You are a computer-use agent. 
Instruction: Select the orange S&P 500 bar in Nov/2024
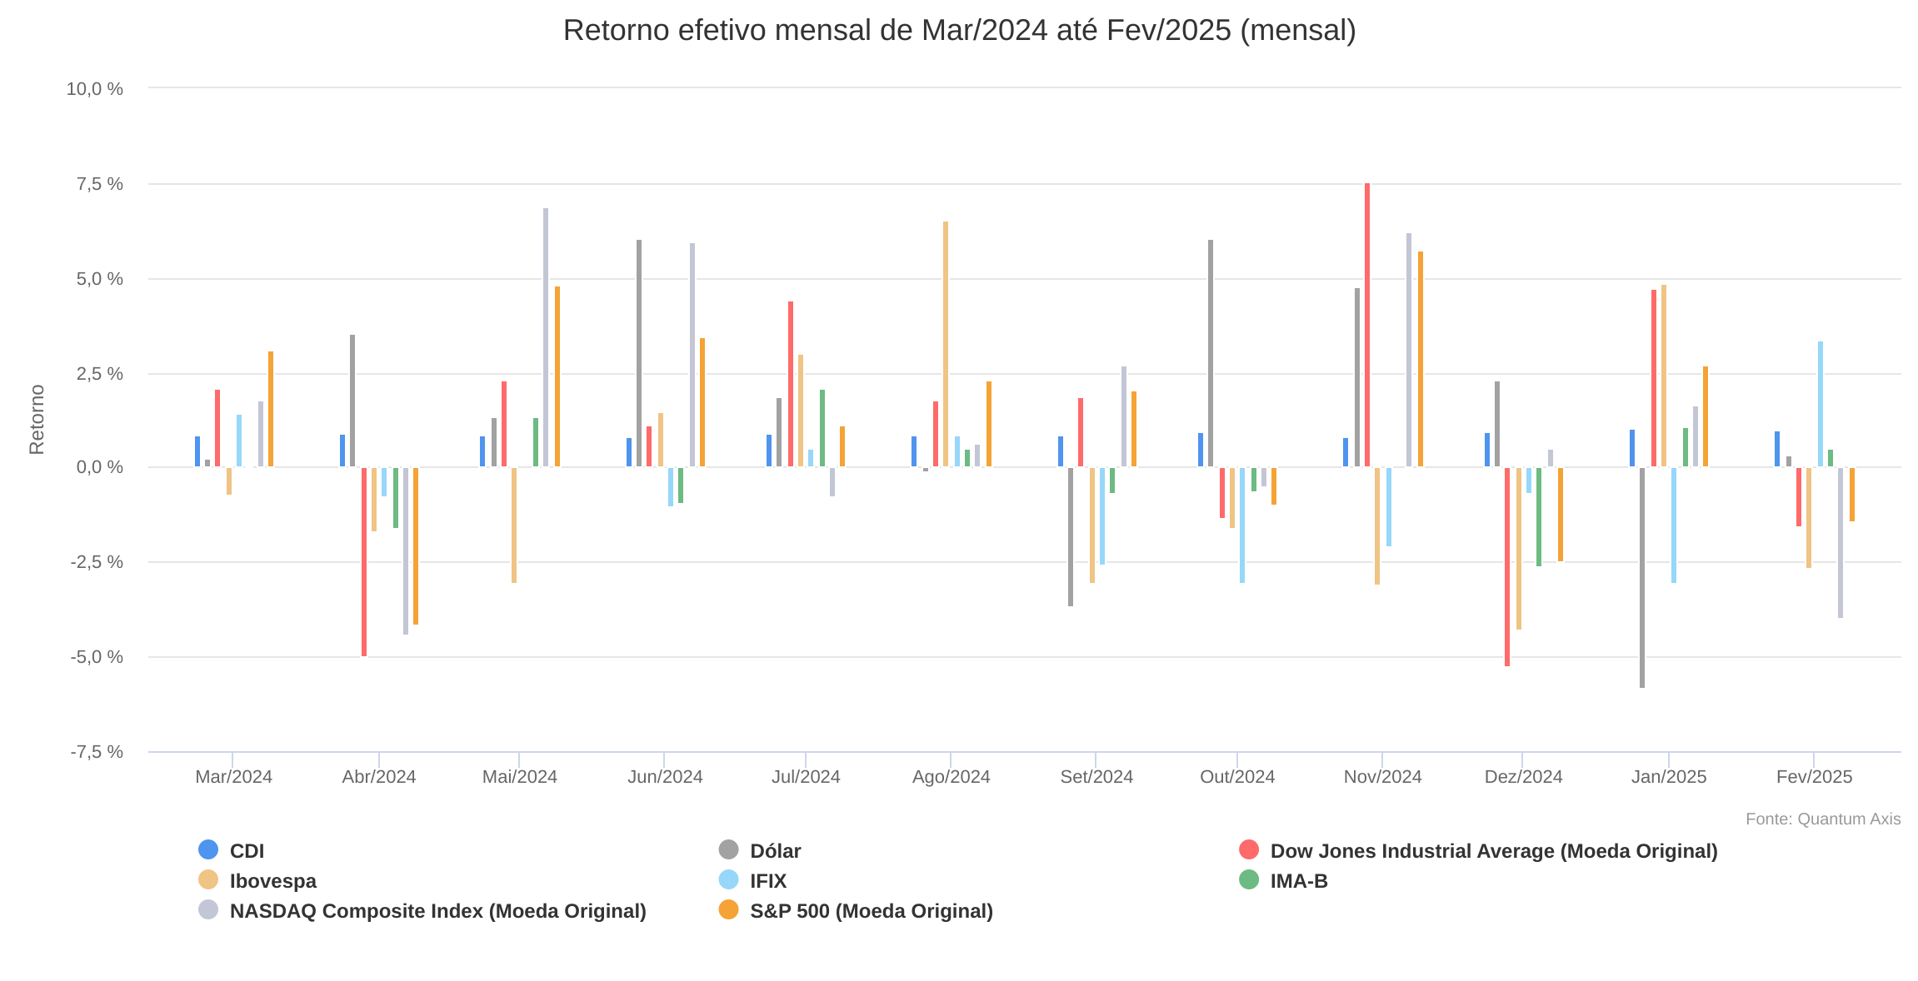1421,359
